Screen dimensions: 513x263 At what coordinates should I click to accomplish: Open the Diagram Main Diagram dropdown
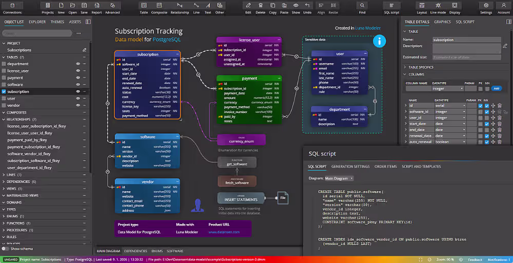pos(339,178)
